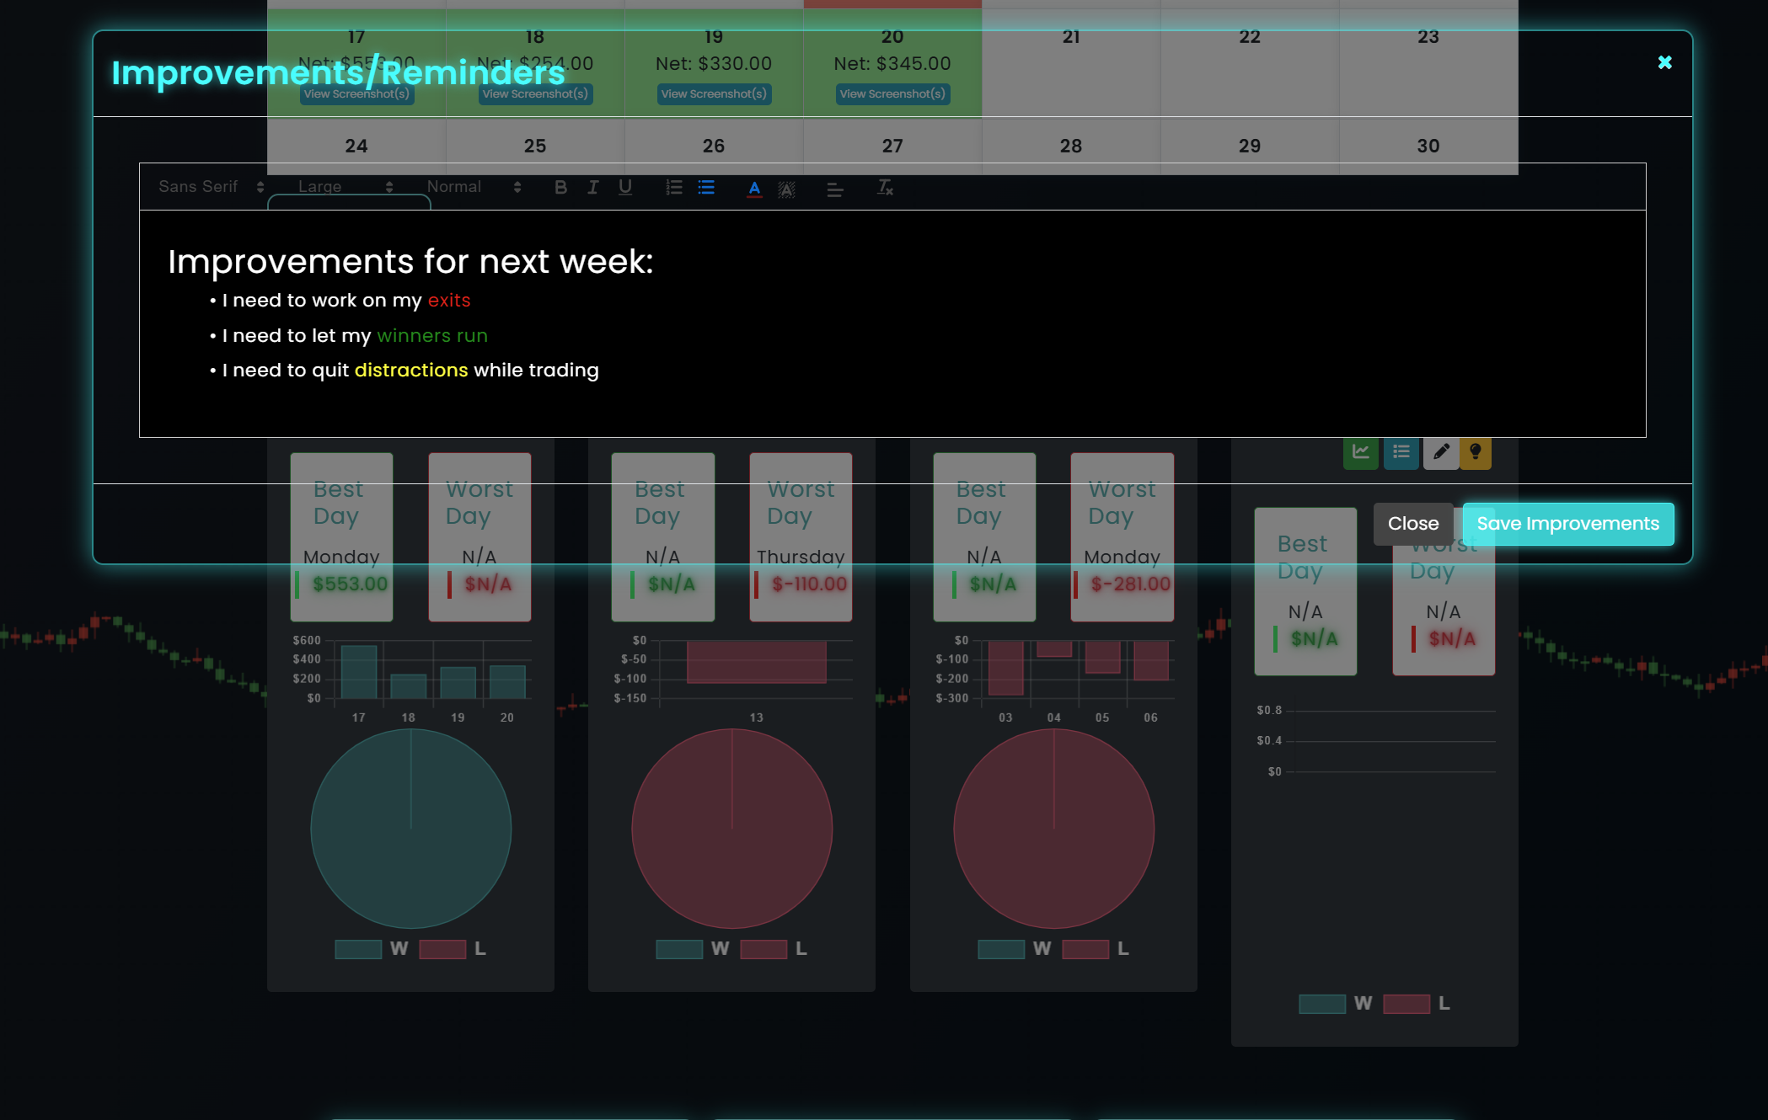Click the green chart icon button

click(x=1360, y=452)
